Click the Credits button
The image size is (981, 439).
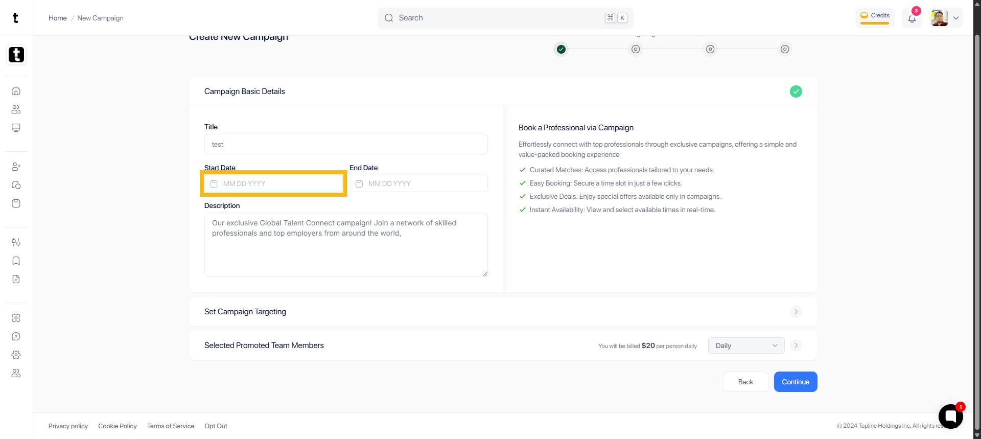point(875,16)
